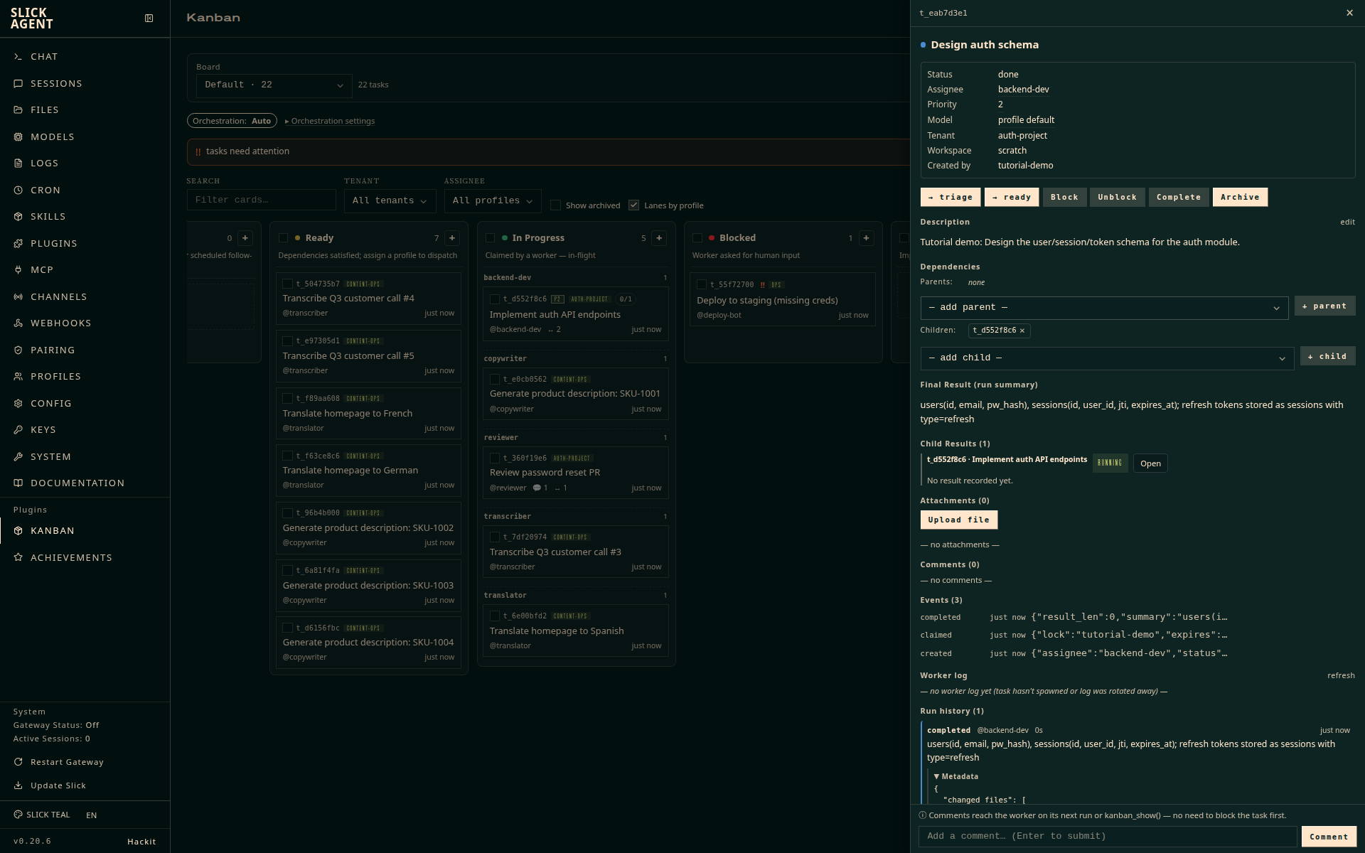1365x853 pixels.
Task: Expand Orchestration settings
Action: click(330, 121)
